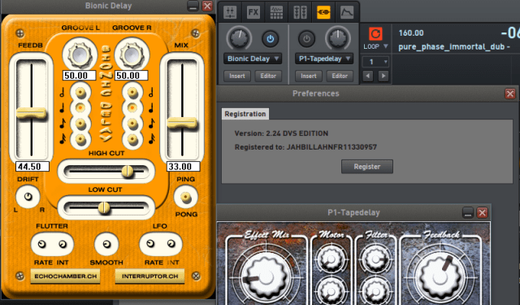Click the lower Motor knob in P1-Tapedelay
520x305 pixels.
coord(331,291)
